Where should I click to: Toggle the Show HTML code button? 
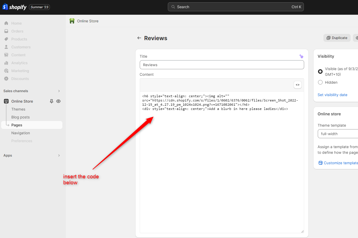[x=298, y=85]
